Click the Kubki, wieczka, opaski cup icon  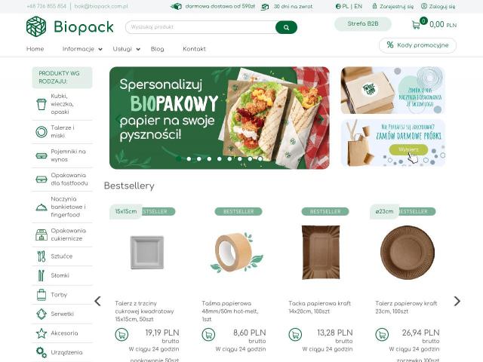click(42, 104)
